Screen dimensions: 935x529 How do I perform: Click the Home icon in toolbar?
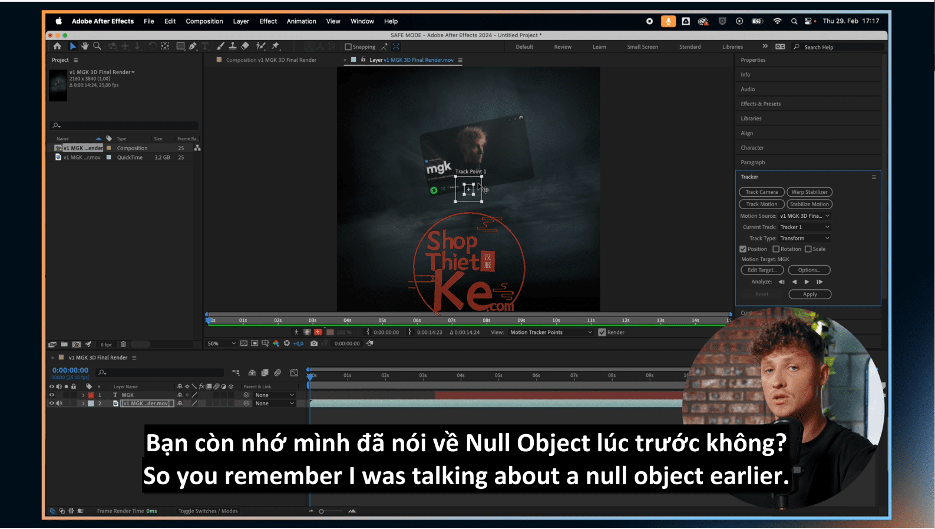pyautogui.click(x=57, y=46)
